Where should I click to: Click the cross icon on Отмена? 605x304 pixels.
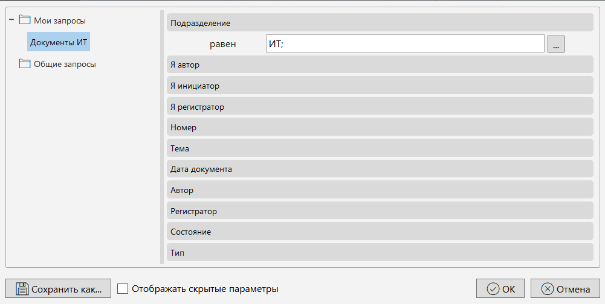point(548,289)
